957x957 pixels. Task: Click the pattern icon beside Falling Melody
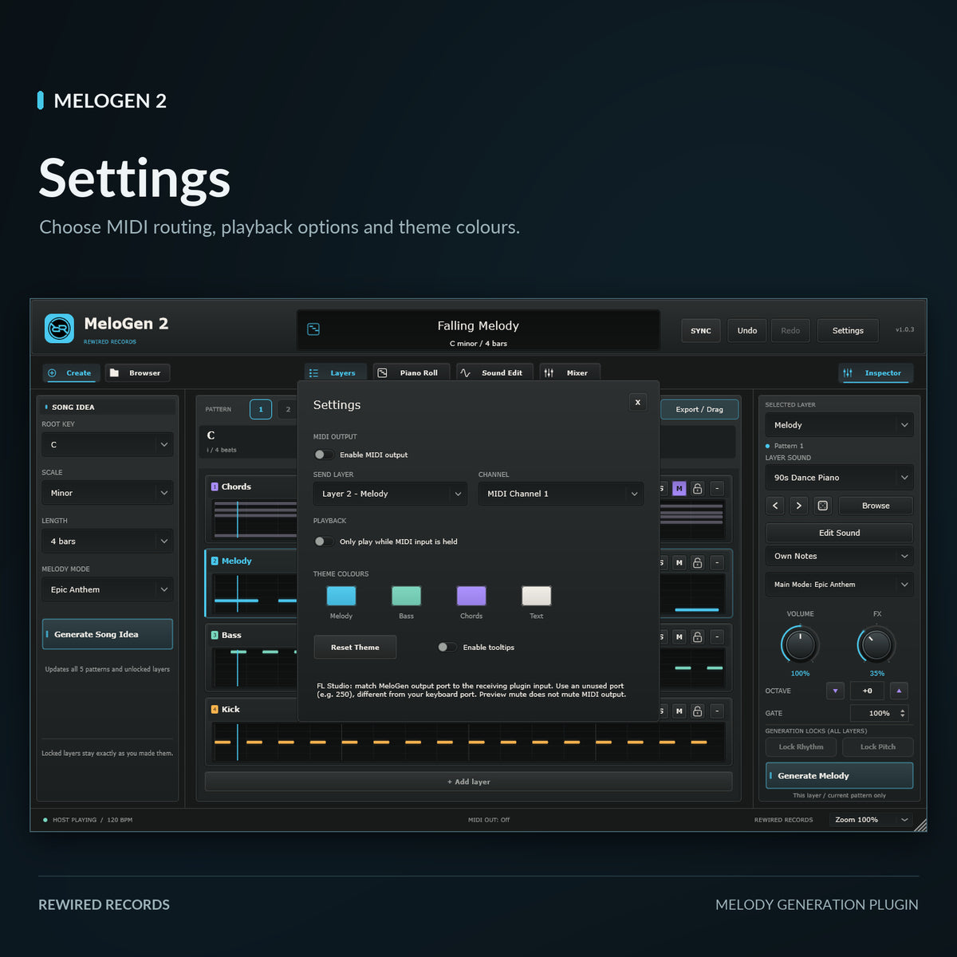click(x=313, y=329)
